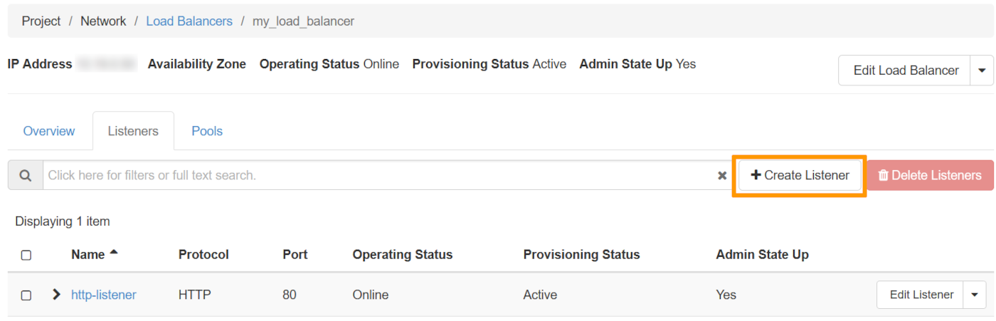Open the http-listener link
996x321 pixels.
(104, 295)
